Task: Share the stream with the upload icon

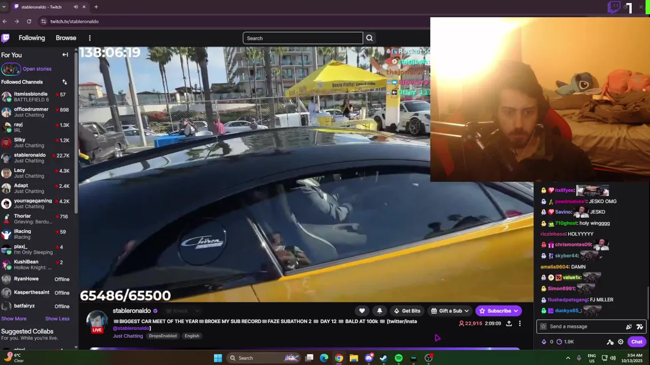Action: pos(509,323)
